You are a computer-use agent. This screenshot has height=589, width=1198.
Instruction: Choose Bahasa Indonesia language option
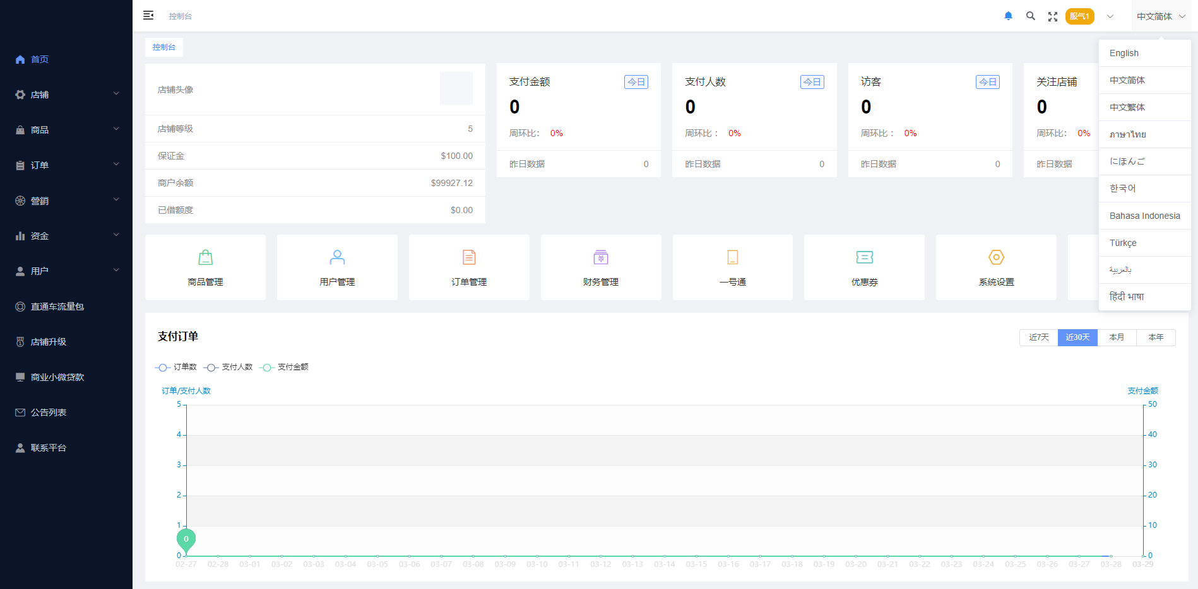1144,216
